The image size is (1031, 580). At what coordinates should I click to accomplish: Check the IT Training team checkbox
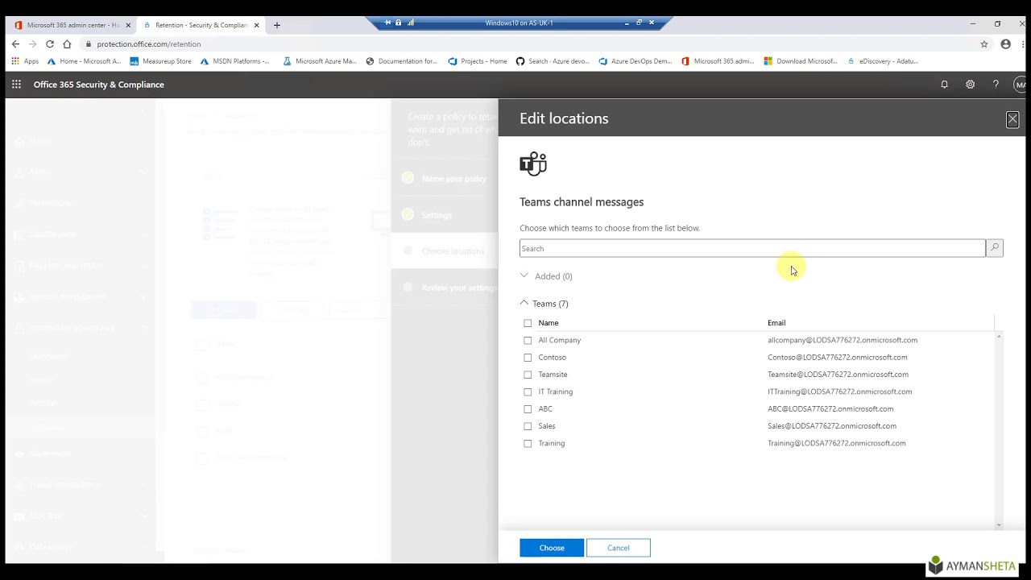[x=528, y=391]
